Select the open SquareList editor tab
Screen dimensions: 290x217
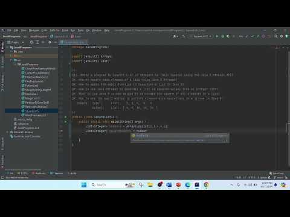73,42
